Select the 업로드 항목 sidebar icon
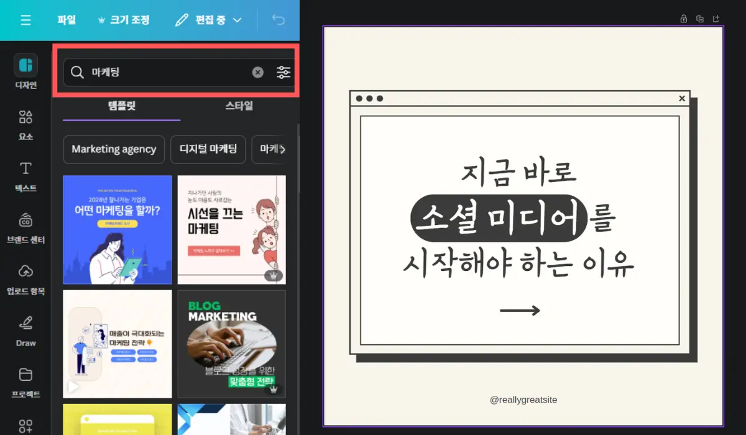Image resolution: width=746 pixels, height=435 pixels. coord(25,275)
